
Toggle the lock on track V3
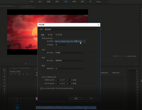[14, 102]
